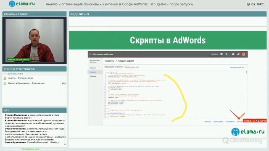Image resolution: width=269 pixels, height=151 pixels.
Task: Click the code editor vertical scrollbar
Action: (247, 72)
